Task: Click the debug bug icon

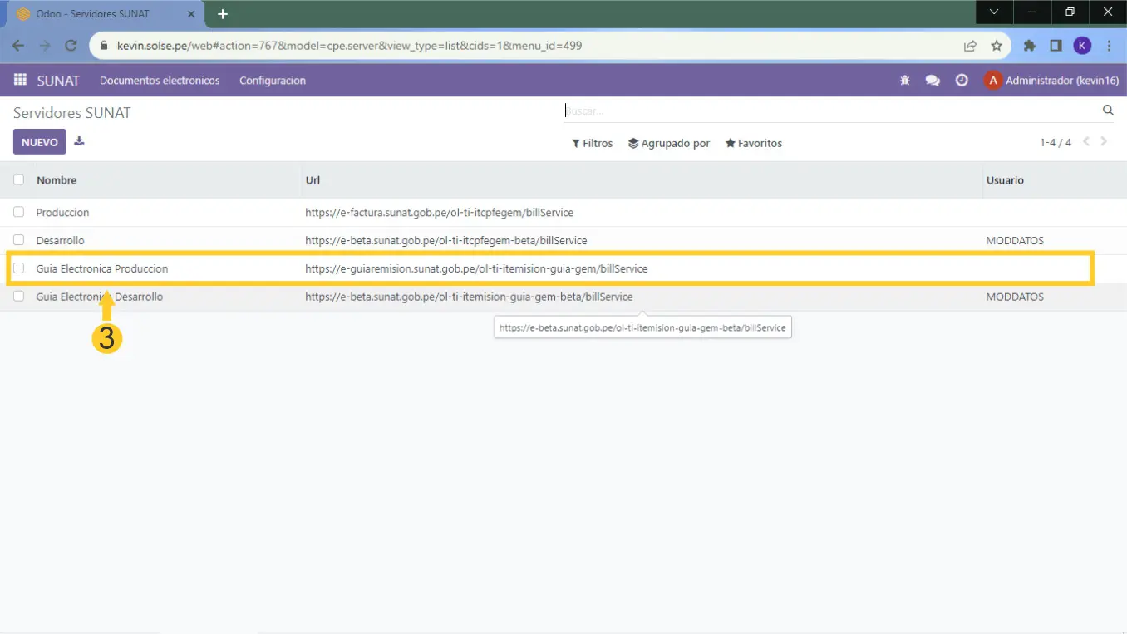Action: [x=905, y=81]
